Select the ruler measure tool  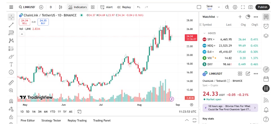tap(11, 83)
